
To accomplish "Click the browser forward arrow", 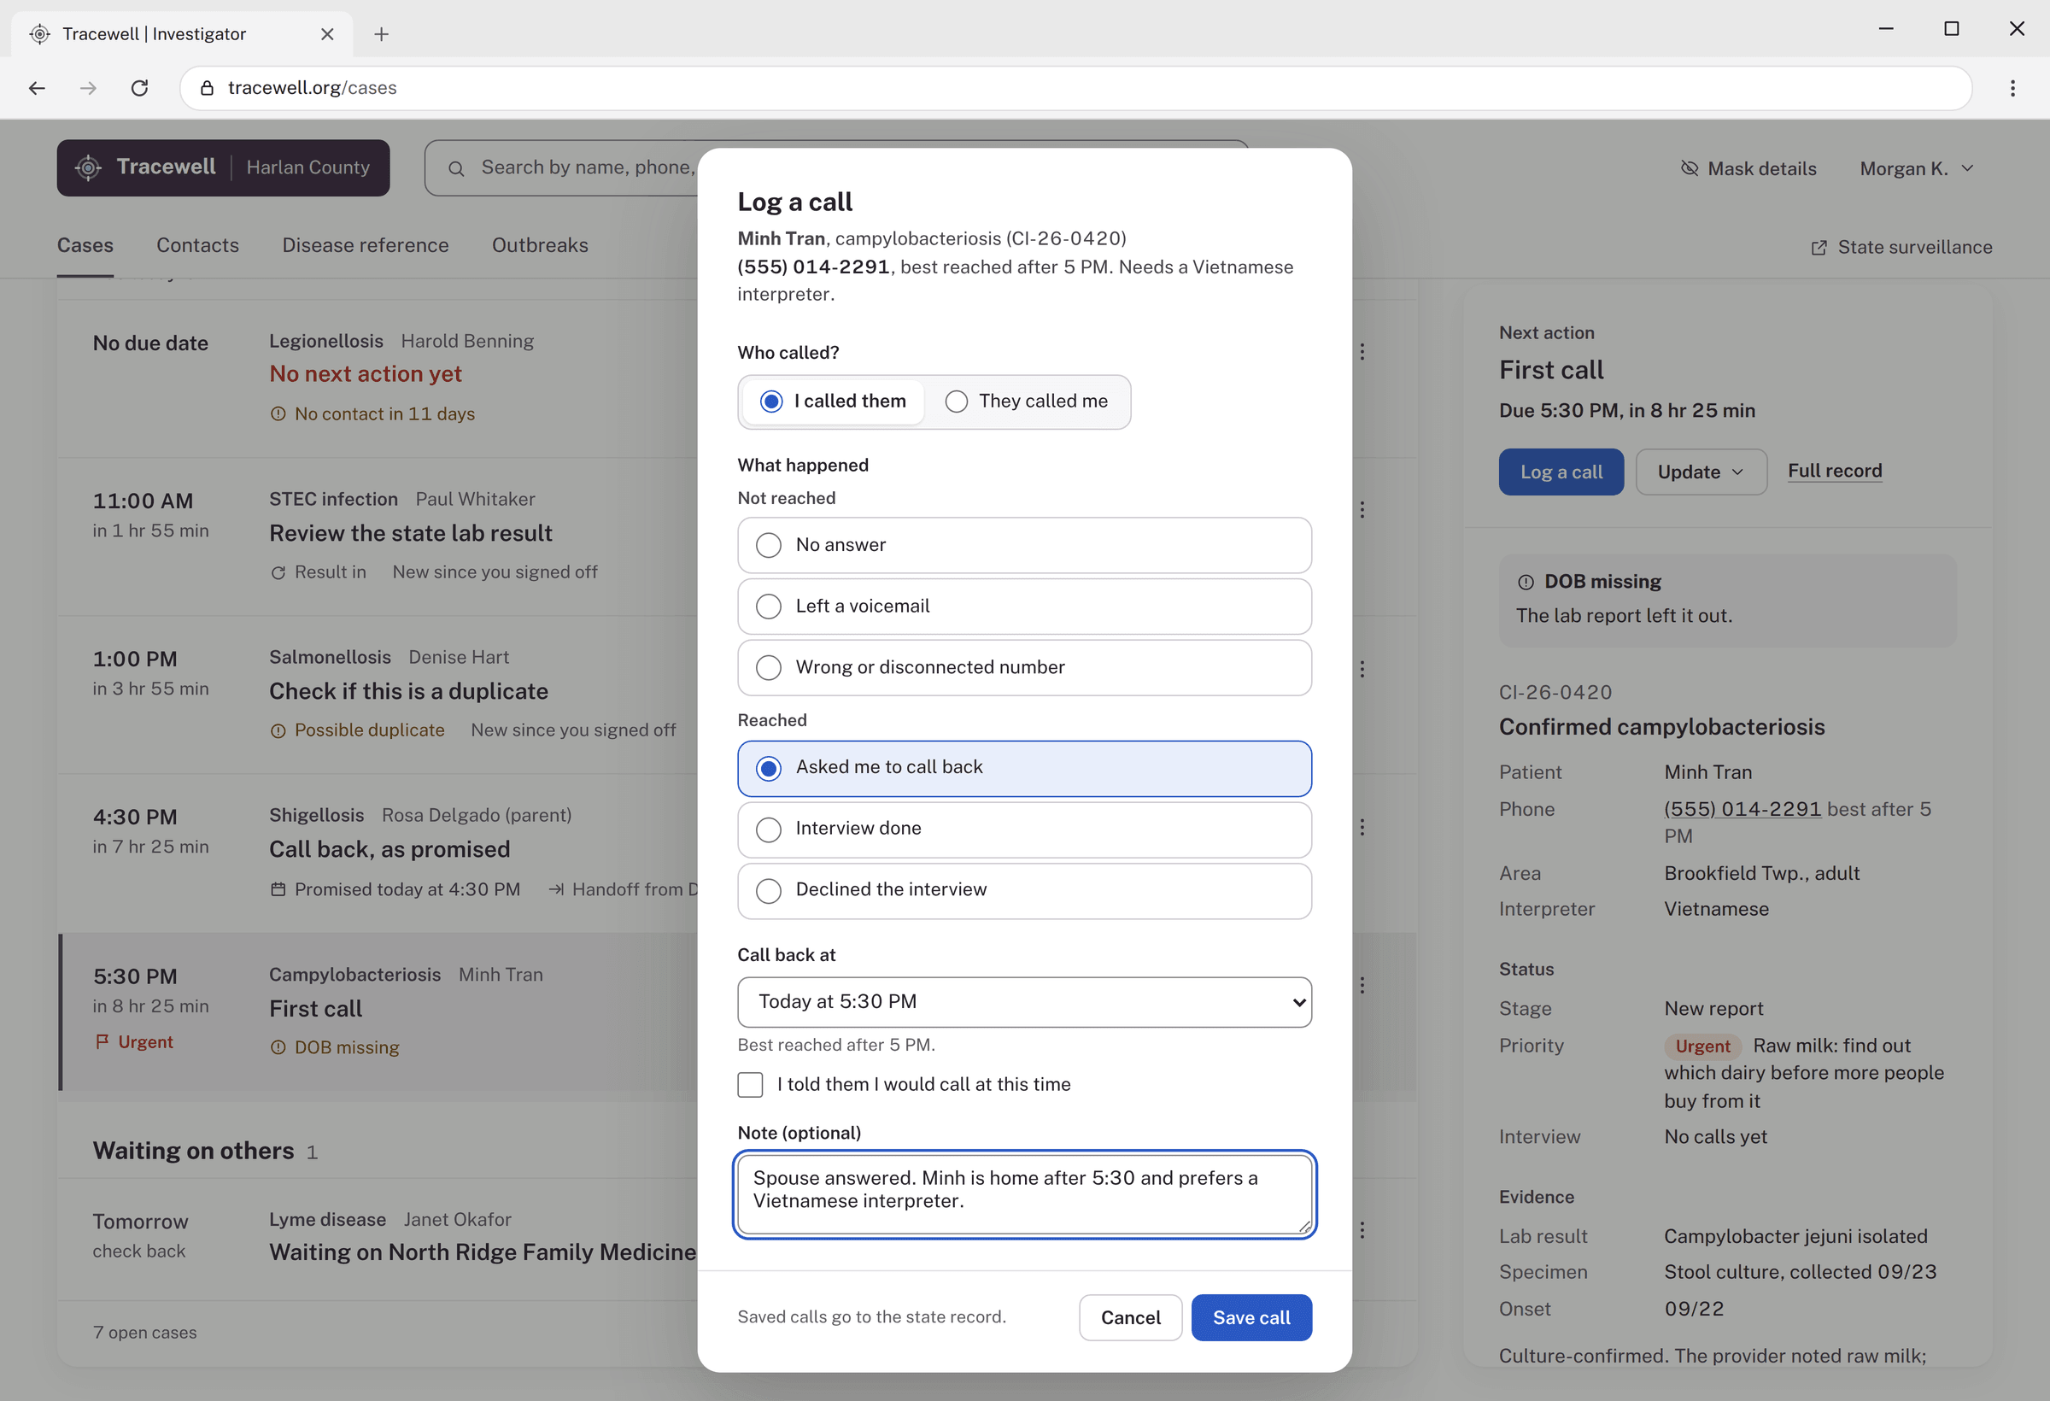I will [88, 87].
